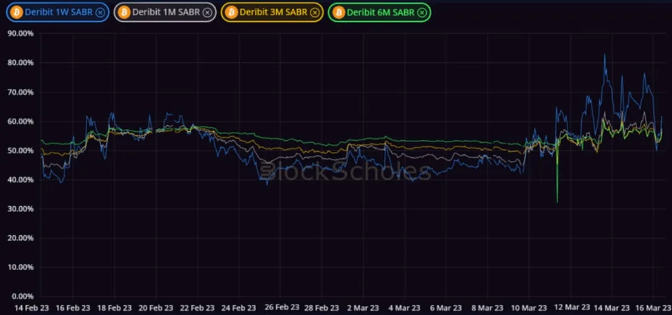The width and height of the screenshot is (672, 315).
Task: Click the 8 Mar 23 date label
Action: (487, 308)
